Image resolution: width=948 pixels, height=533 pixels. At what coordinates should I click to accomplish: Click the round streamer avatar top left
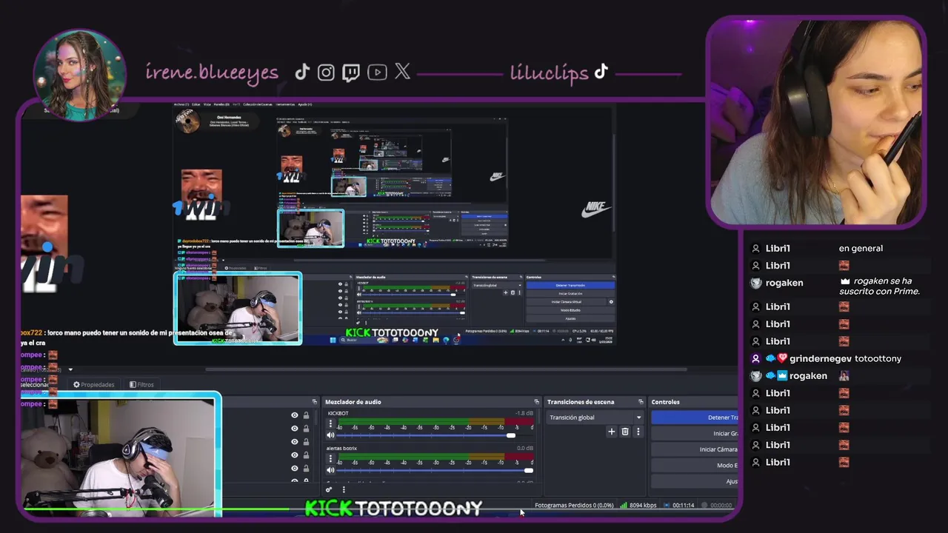[79, 75]
